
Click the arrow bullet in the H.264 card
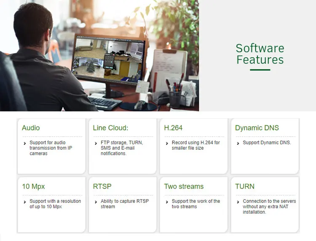167,143
